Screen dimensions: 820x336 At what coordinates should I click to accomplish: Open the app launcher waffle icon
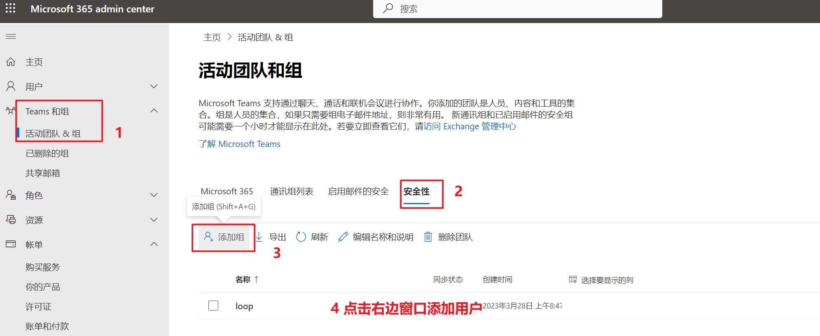(x=10, y=8)
